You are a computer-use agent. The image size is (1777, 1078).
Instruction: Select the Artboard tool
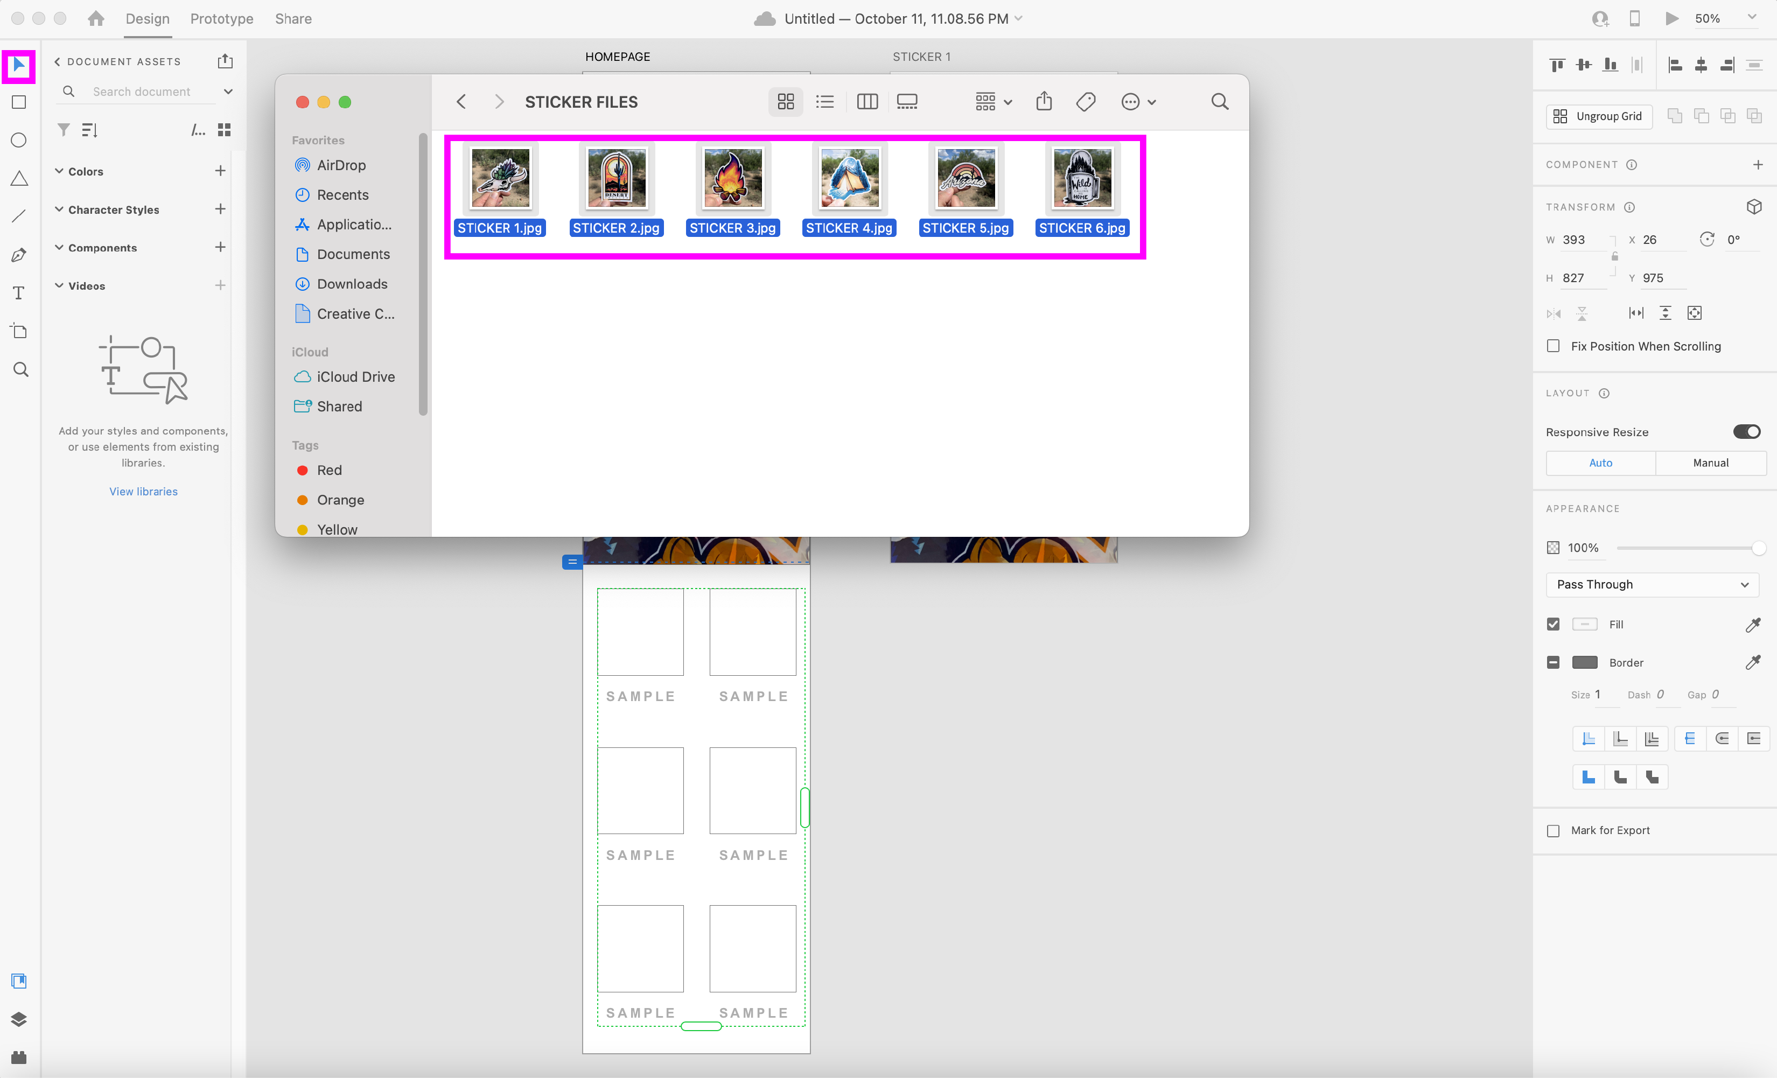[19, 331]
